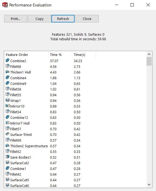Click the scrollbar up arrow

click(x=149, y=54)
